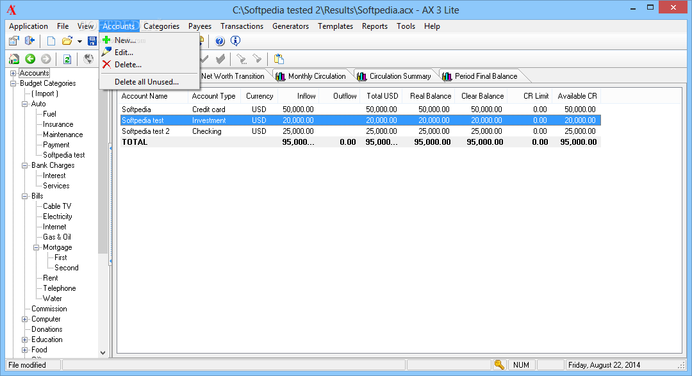Collapse the Auto category node
Image resolution: width=692 pixels, height=376 pixels.
pyautogui.click(x=25, y=104)
